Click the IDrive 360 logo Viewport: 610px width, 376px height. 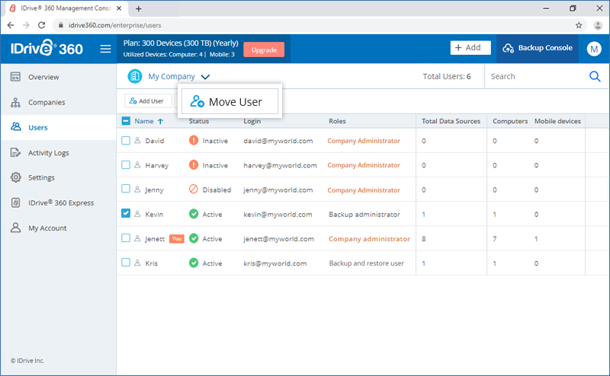pyautogui.click(x=47, y=48)
